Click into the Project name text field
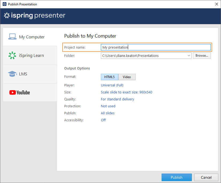This screenshot has width=221, height=183. pos(156,47)
